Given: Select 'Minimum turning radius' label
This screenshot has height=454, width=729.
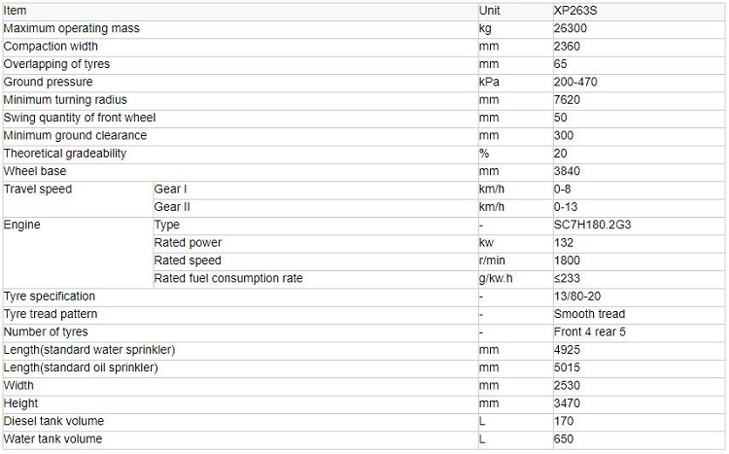Looking at the screenshot, I should coord(65,100).
